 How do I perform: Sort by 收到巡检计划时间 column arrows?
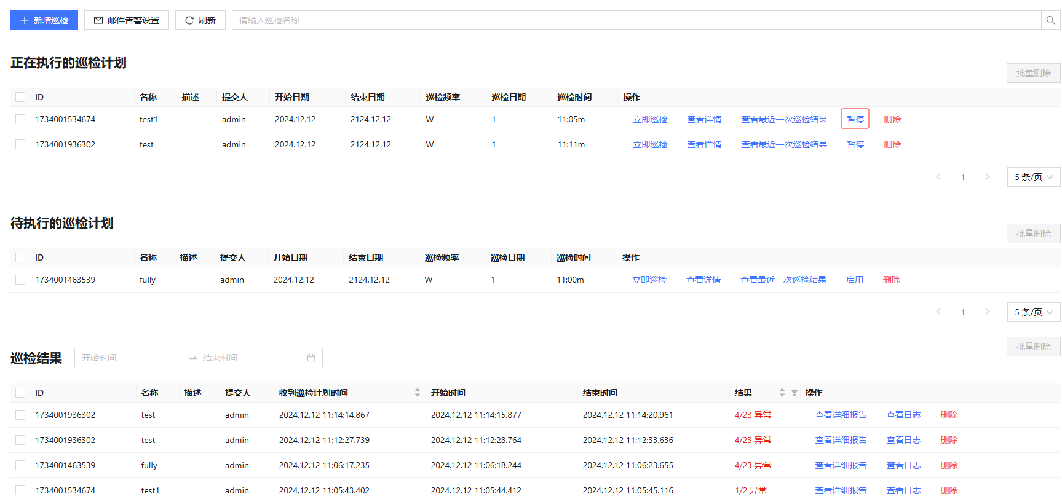(x=418, y=393)
